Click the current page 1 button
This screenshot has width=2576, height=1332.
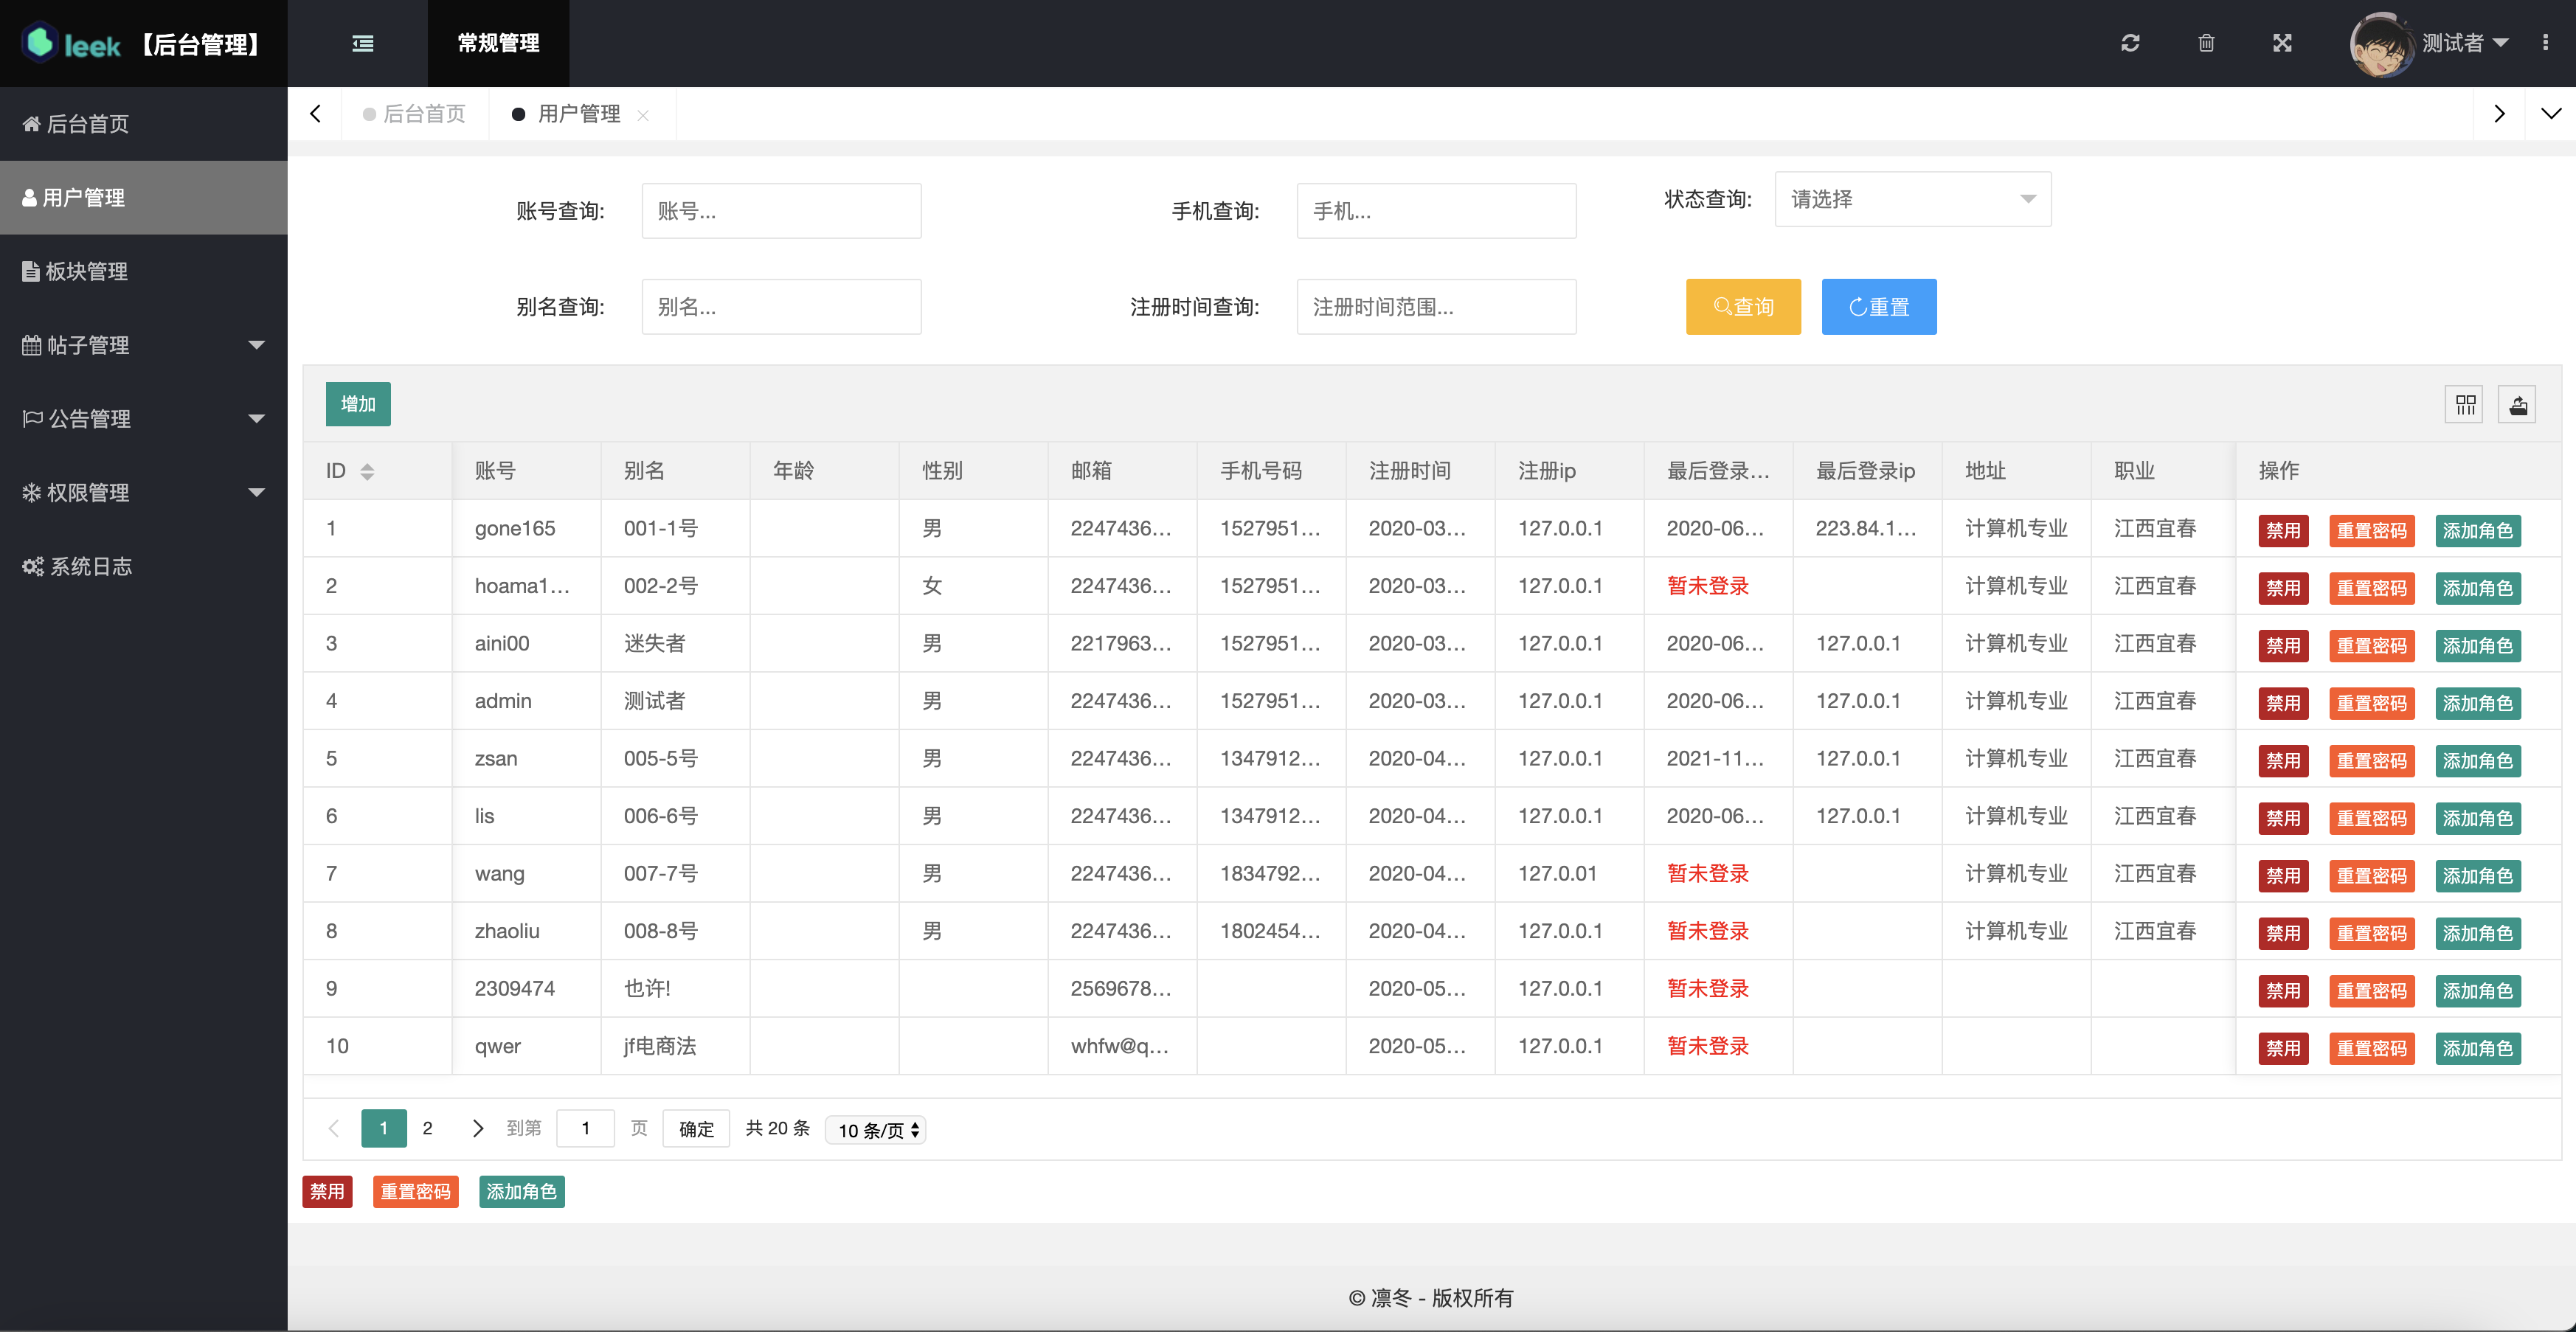(x=384, y=1128)
